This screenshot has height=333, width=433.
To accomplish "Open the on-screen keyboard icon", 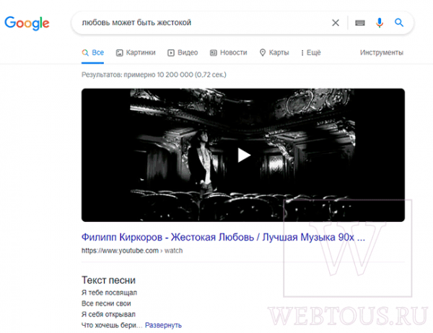I will (360, 23).
